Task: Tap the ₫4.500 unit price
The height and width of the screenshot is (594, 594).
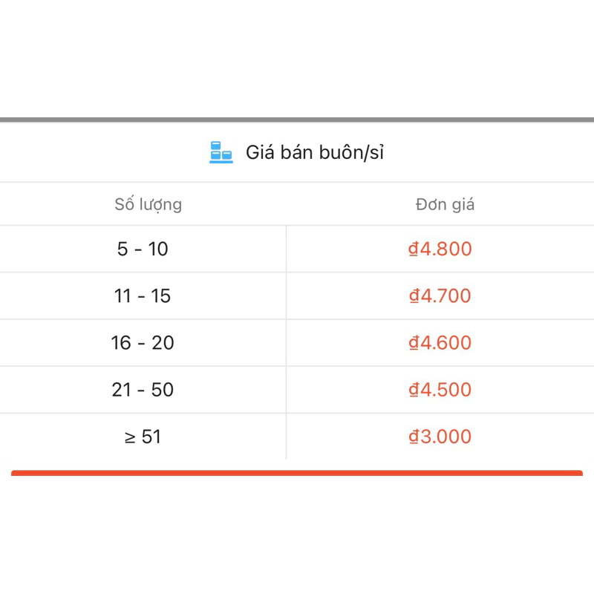Action: 440,389
